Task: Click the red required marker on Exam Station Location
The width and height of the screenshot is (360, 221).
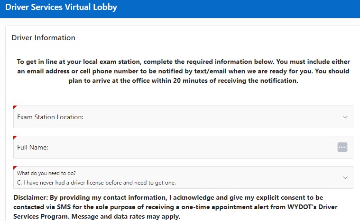Action: [15, 107]
